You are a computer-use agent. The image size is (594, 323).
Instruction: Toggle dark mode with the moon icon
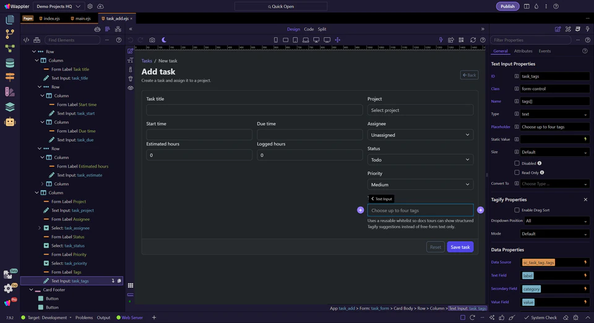click(x=164, y=40)
